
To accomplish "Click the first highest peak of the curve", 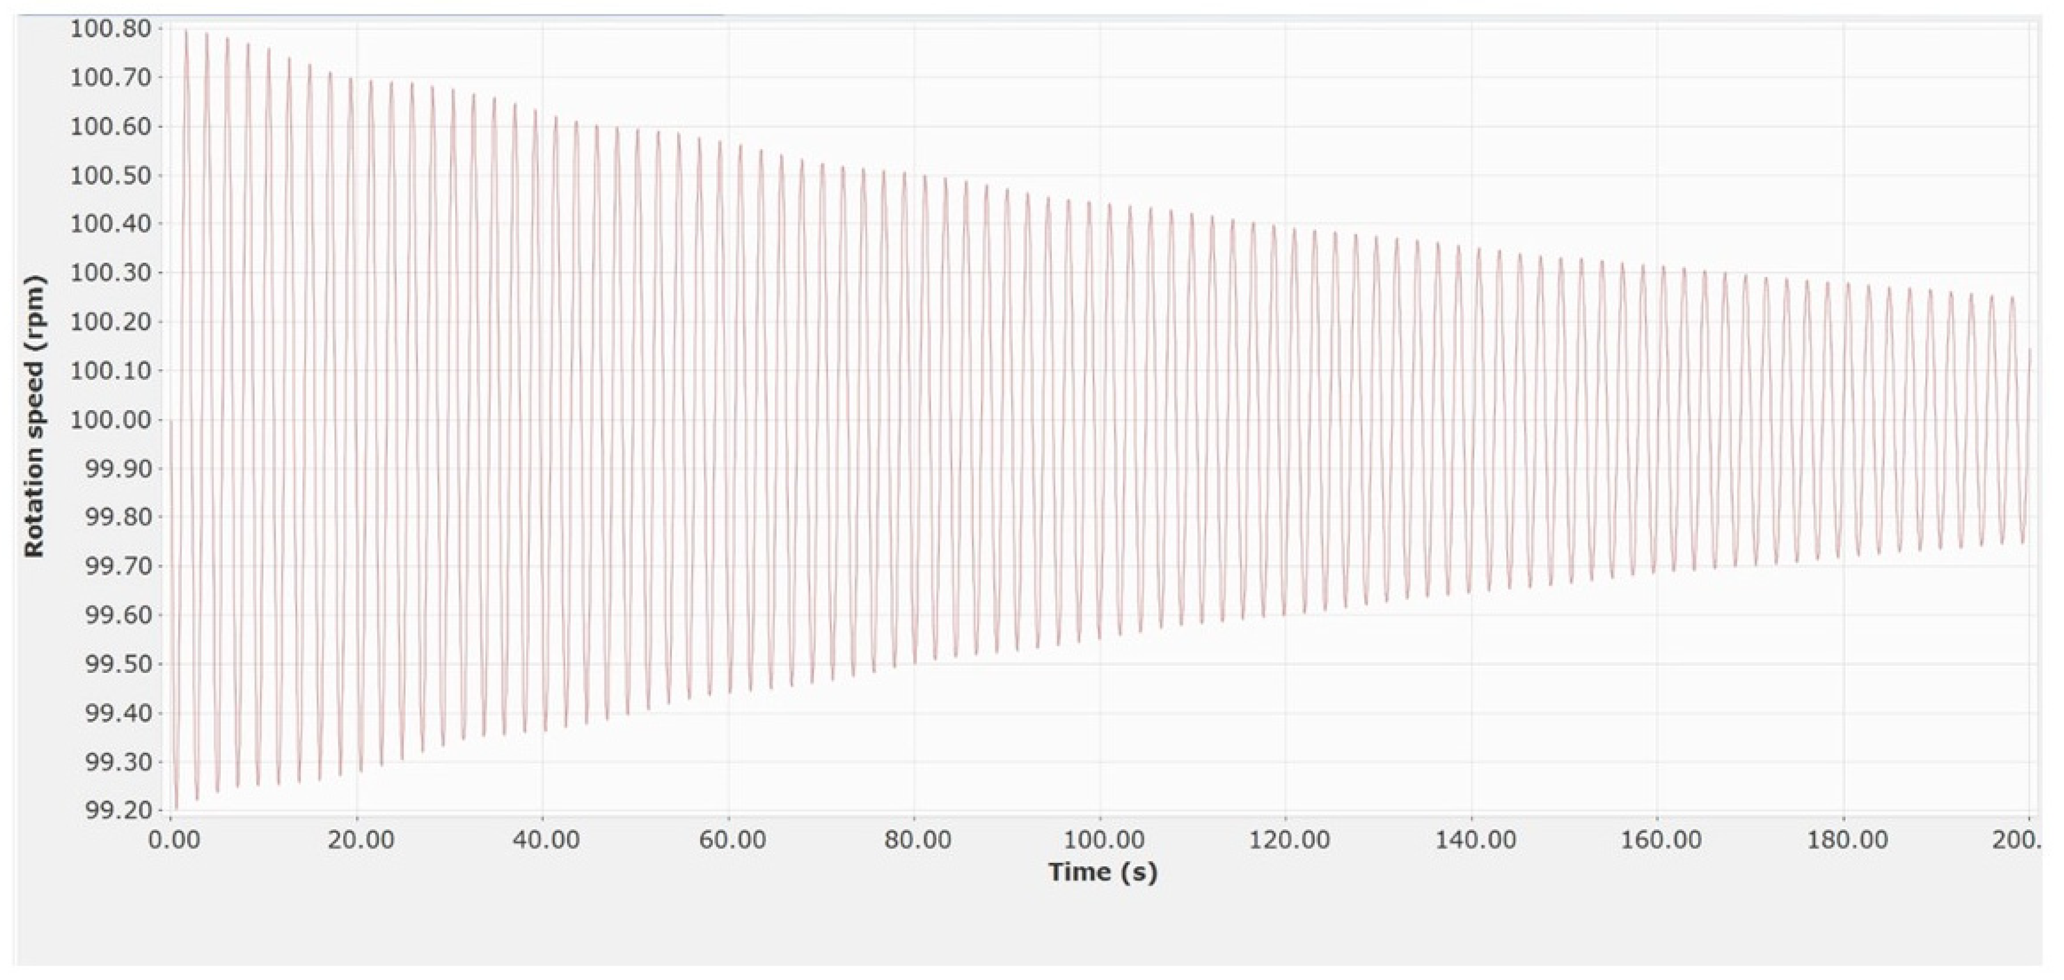I will (186, 31).
